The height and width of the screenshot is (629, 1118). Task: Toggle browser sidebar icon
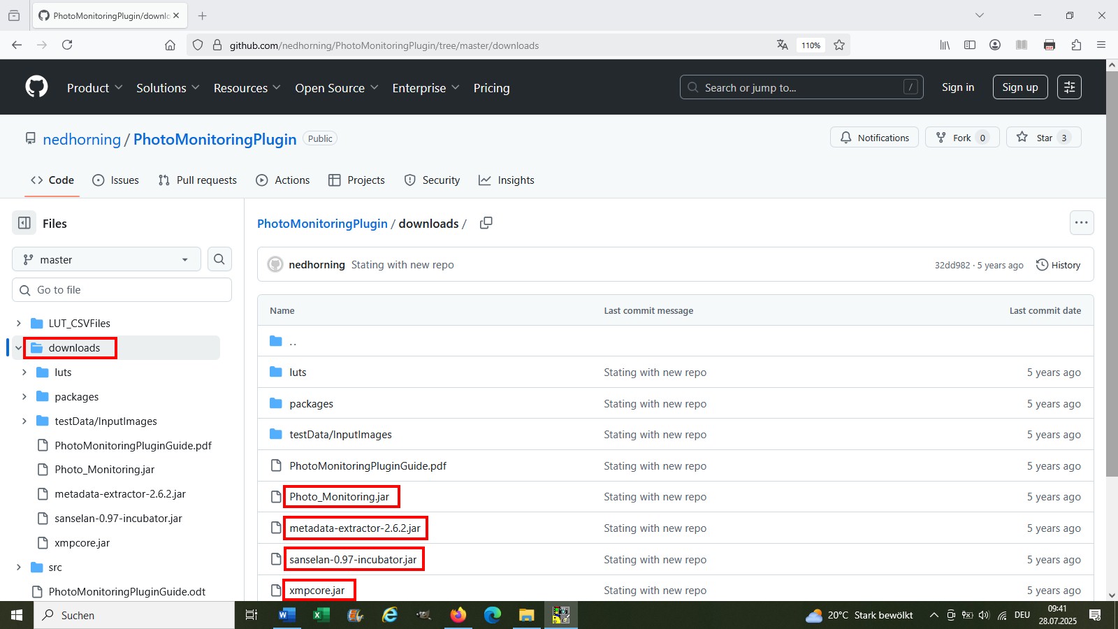click(x=970, y=45)
